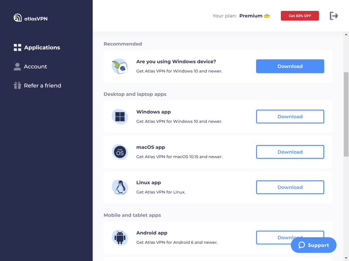
Task: Click the Windows app logo icon
Action: (x=120, y=117)
